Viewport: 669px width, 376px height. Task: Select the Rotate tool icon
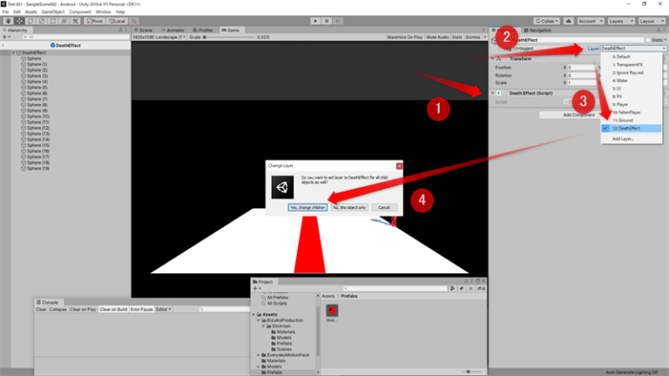[x=30, y=21]
